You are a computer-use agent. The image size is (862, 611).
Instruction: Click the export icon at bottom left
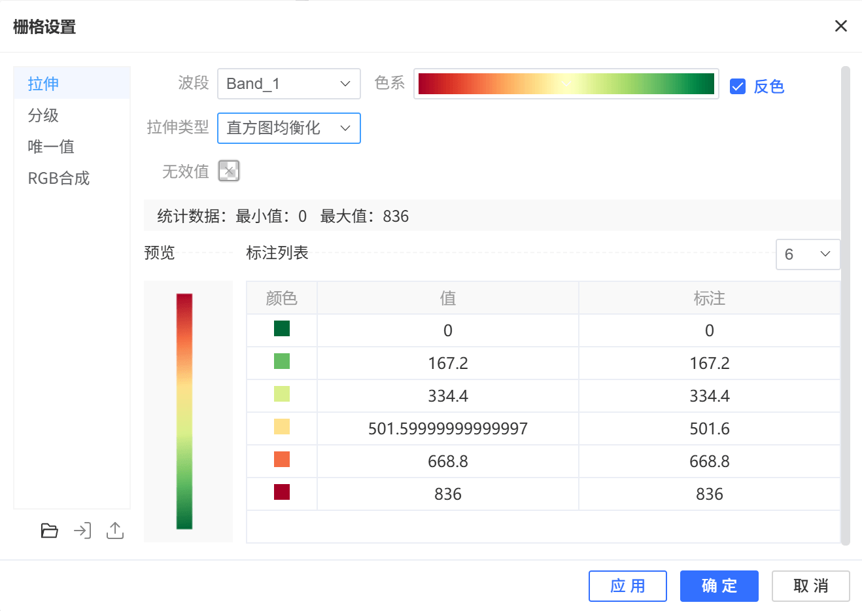115,531
